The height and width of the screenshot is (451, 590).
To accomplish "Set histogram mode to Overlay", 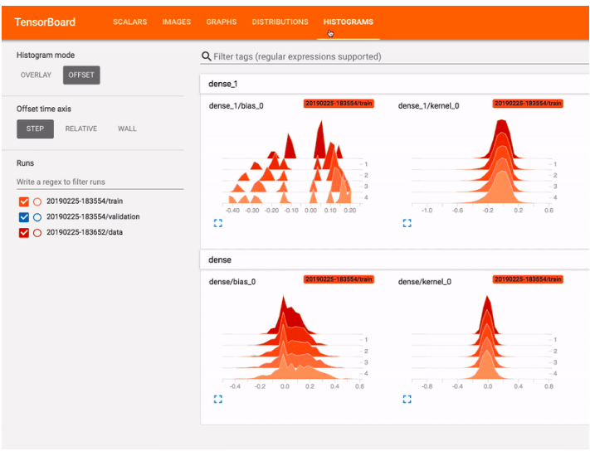I will [36, 75].
